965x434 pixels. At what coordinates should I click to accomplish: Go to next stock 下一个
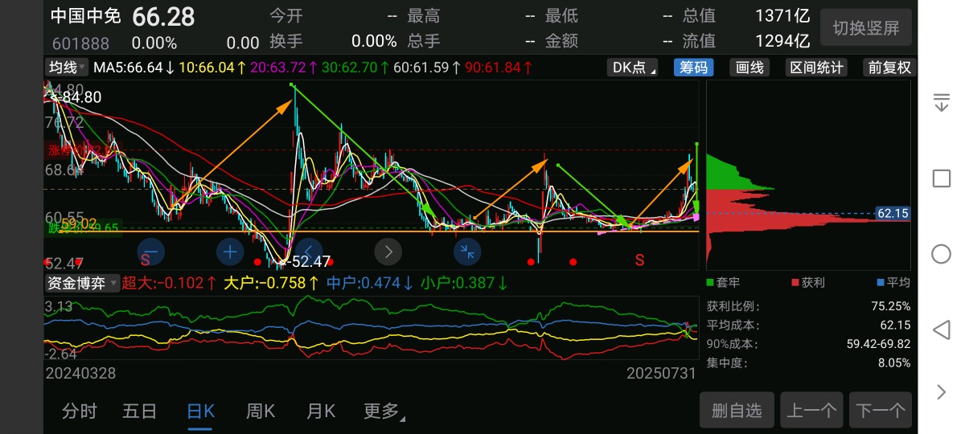pyautogui.click(x=881, y=411)
